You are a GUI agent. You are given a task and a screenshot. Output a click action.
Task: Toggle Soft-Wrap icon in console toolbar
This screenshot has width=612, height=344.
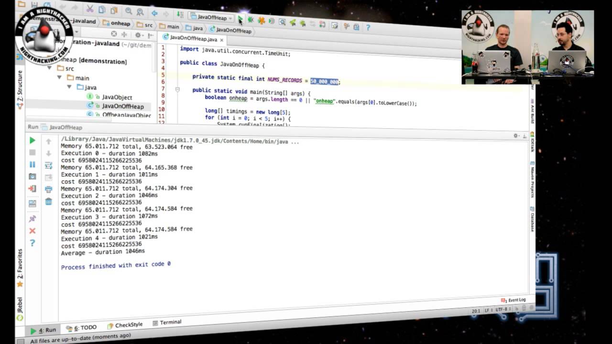pos(48,165)
